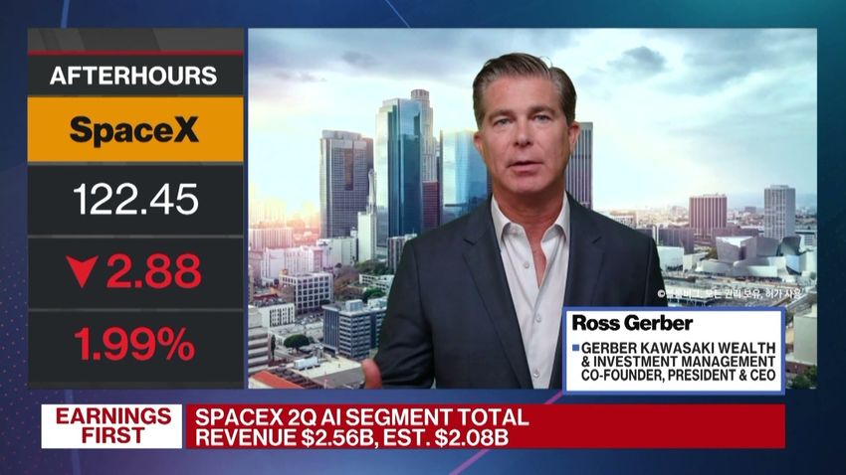
Task: Click the EARNINGS FIRST badge
Action: (x=112, y=426)
